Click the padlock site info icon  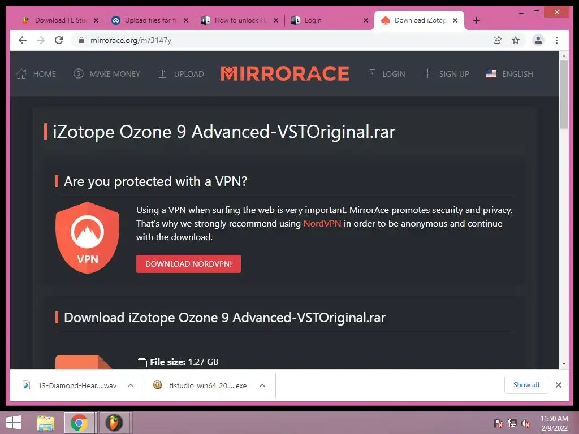click(x=81, y=40)
